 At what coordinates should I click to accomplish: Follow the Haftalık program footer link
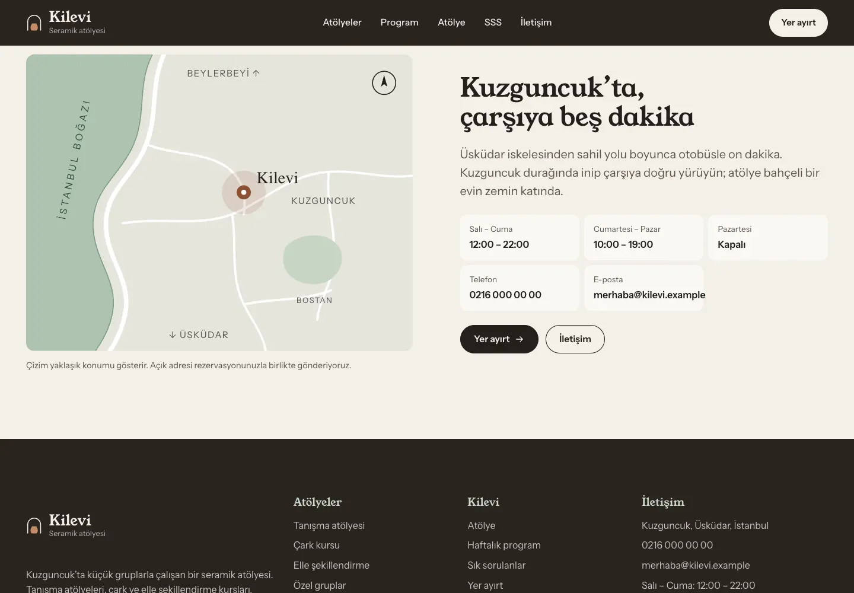[504, 545]
